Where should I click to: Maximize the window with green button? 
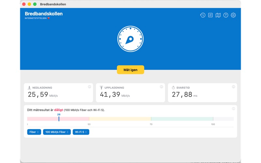click(35, 4)
